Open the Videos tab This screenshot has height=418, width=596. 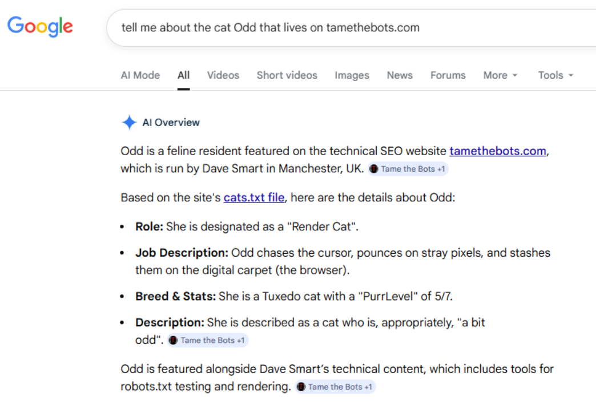coord(223,75)
